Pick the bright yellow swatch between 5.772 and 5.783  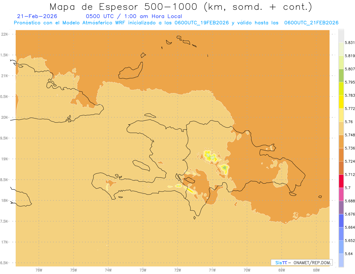[341, 102]
